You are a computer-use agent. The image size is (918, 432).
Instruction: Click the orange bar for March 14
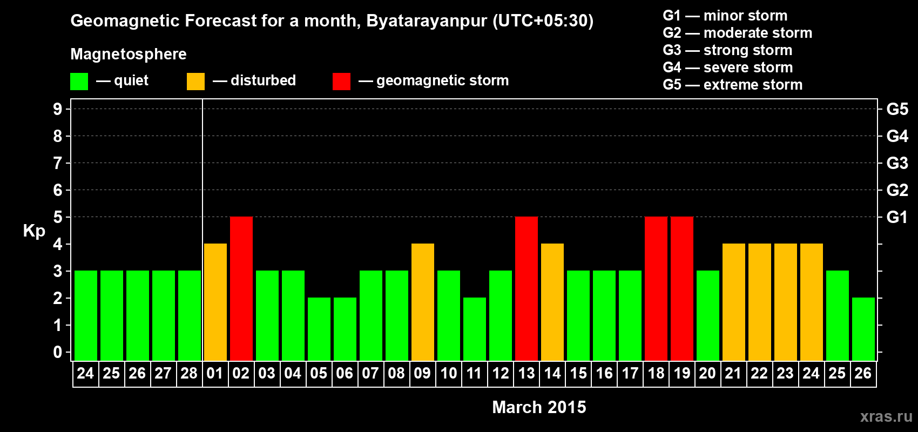click(552, 302)
